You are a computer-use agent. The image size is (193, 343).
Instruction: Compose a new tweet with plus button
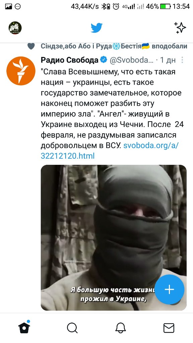click(x=169, y=289)
